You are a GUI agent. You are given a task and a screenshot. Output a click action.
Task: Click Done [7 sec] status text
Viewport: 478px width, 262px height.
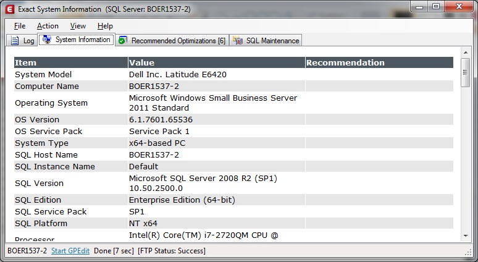pyautogui.click(x=114, y=251)
